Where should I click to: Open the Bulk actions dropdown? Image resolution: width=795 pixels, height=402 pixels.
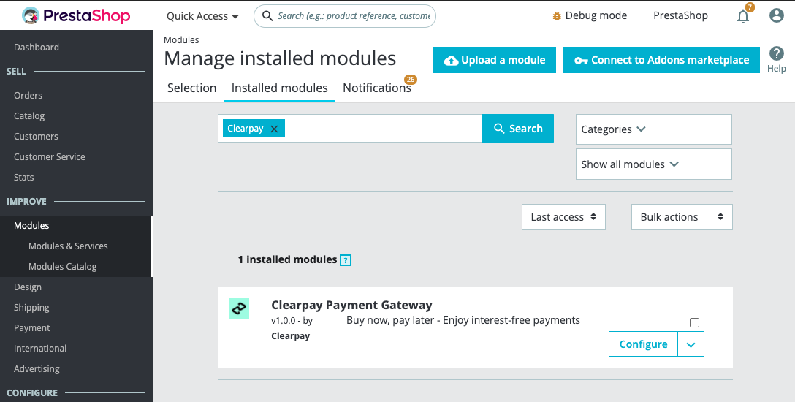pos(682,217)
